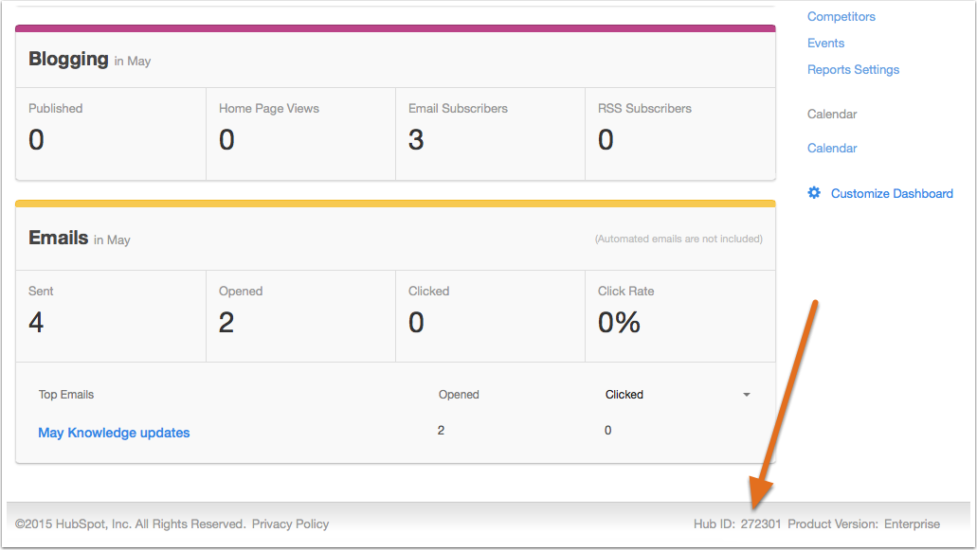Click the Sent emails value 4
Screen dimensions: 977x550
(36, 322)
